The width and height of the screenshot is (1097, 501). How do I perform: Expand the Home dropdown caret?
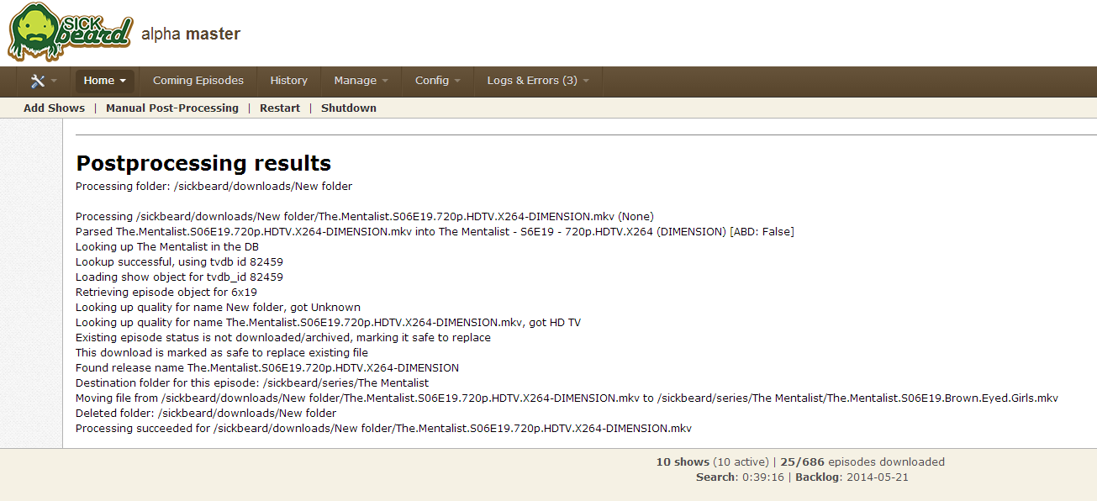(123, 82)
